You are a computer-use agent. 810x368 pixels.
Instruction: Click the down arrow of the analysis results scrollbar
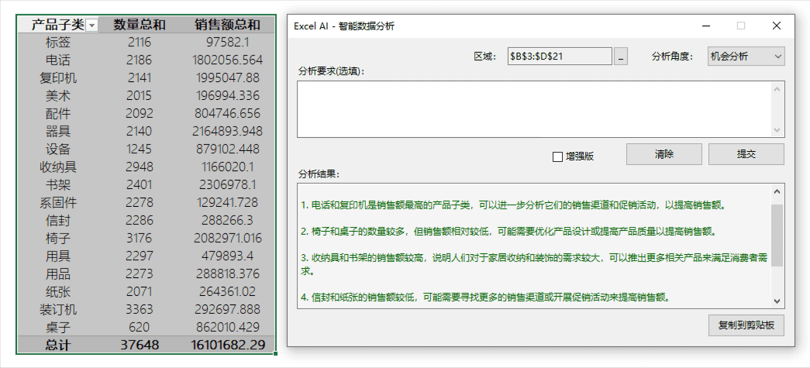click(x=777, y=301)
